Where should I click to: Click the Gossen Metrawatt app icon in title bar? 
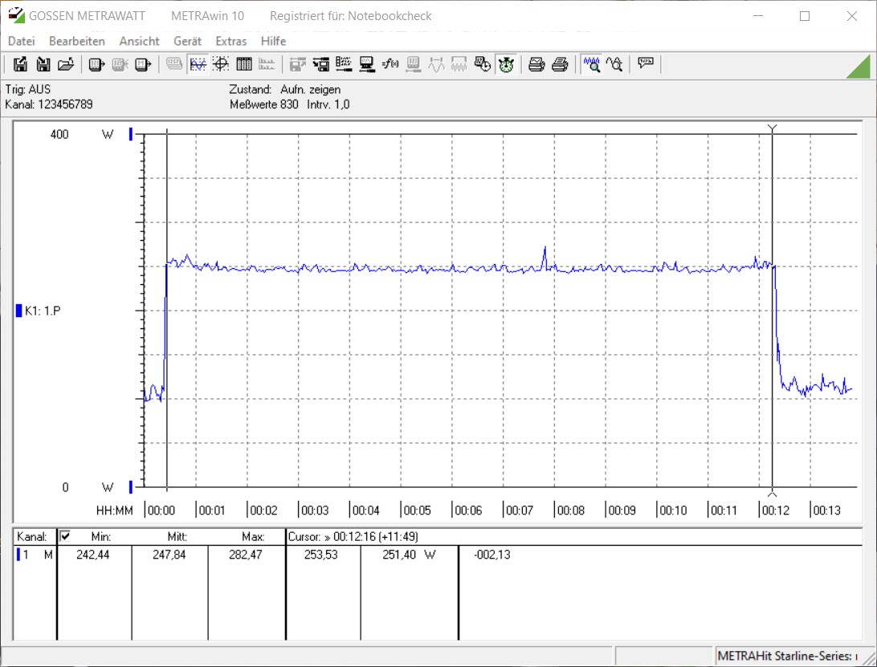coord(16,16)
